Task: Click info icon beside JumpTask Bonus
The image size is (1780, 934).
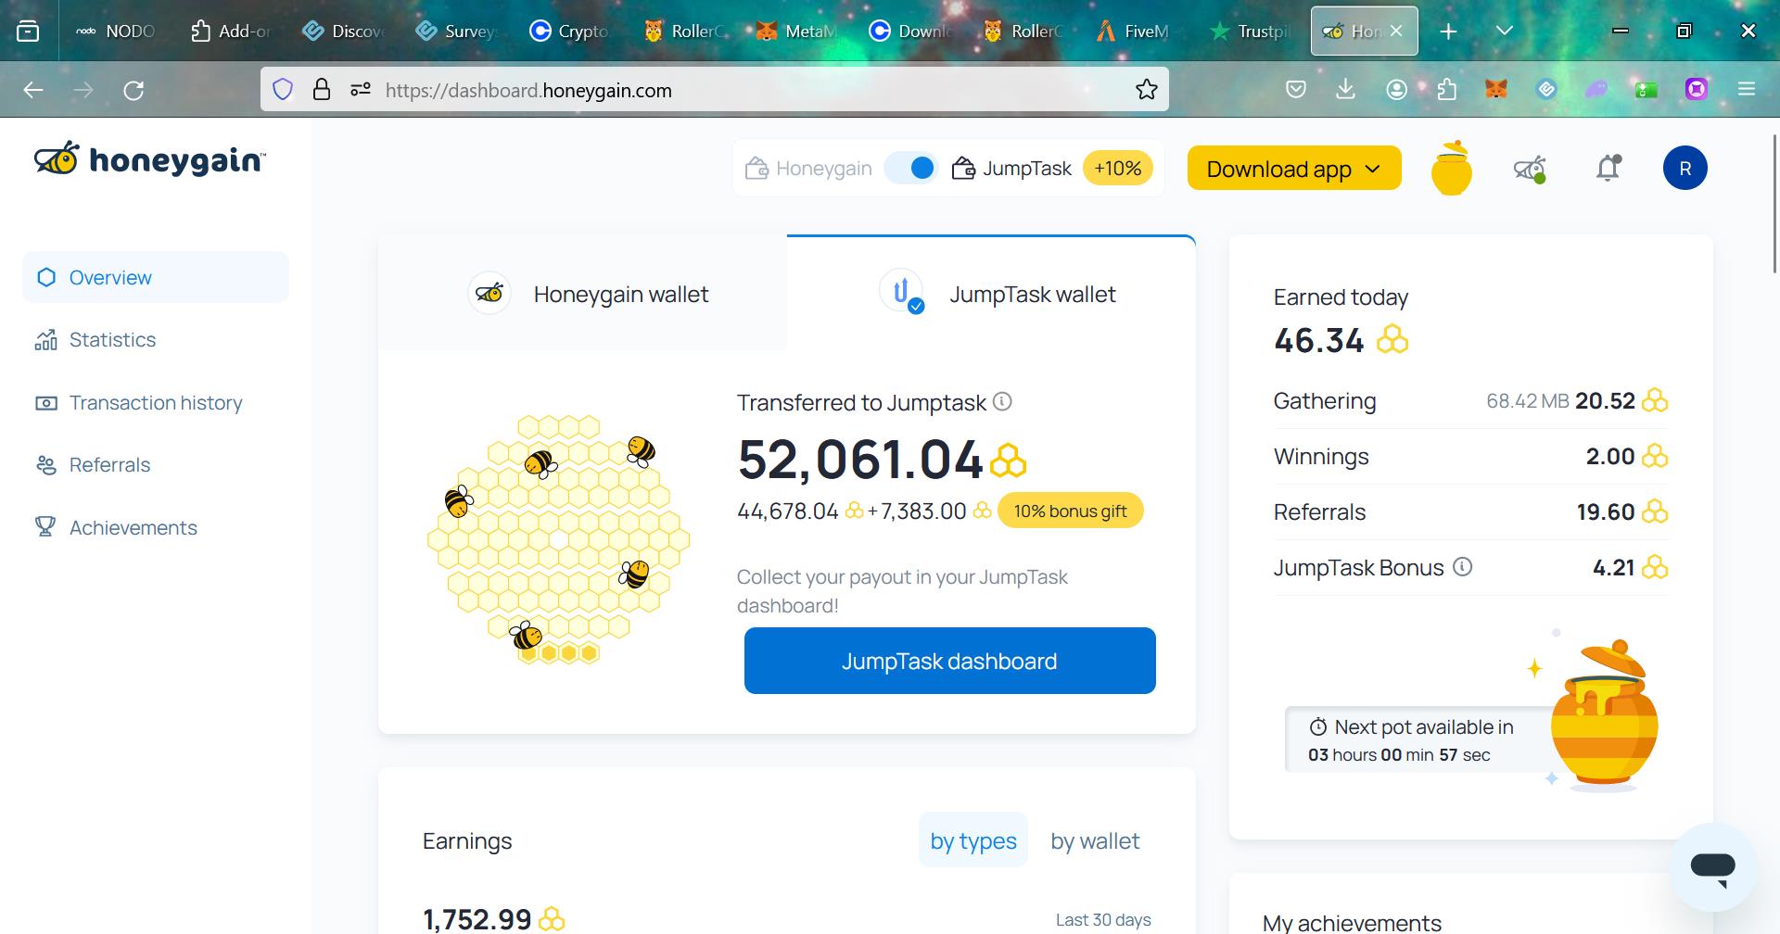Action: coord(1462,566)
